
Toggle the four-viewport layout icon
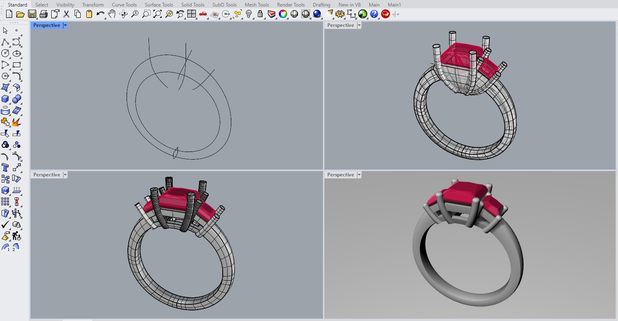tap(192, 14)
